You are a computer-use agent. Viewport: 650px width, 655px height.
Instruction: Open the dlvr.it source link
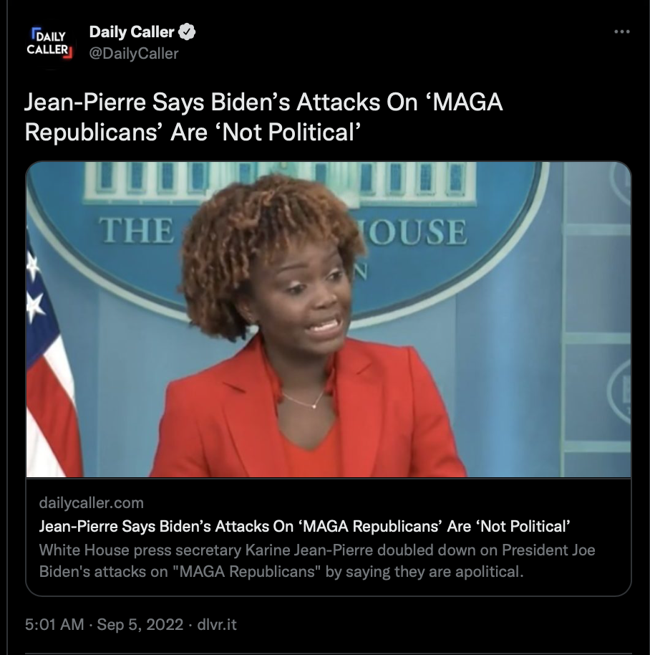tap(216, 624)
